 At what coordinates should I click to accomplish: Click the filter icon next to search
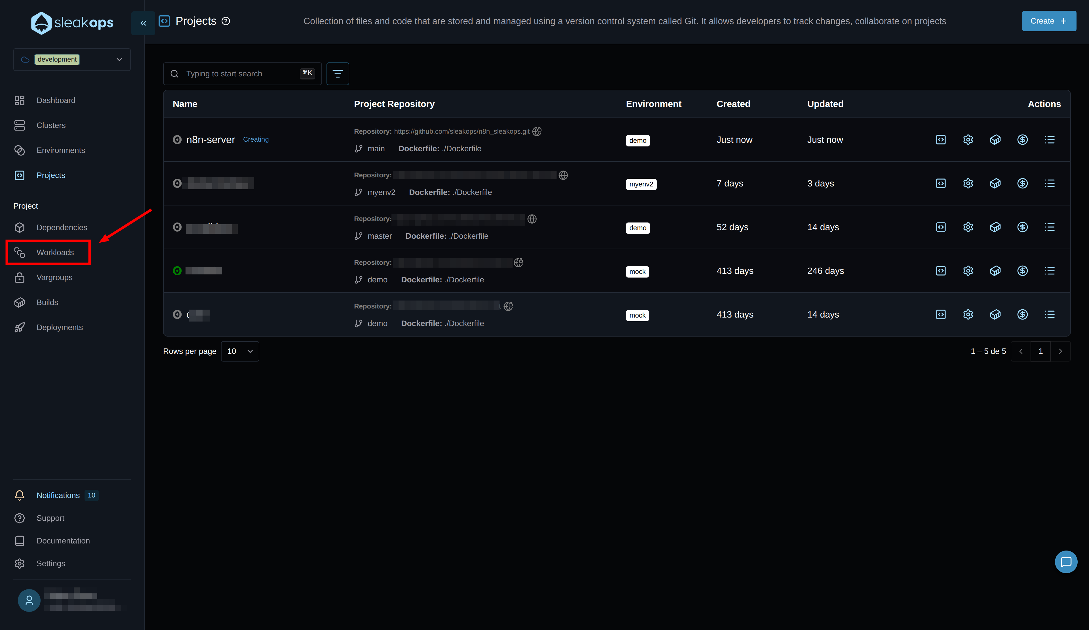[338, 73]
